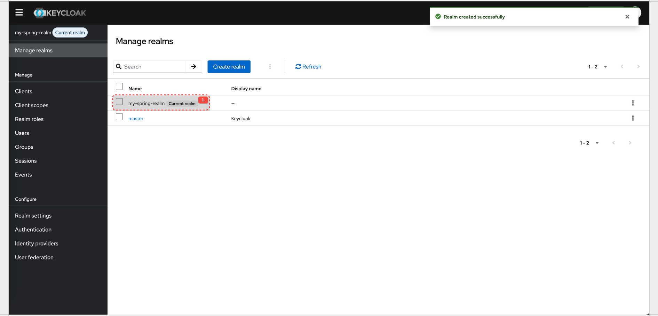Screen dimensions: 658x316
Task: Click inside the realm search field
Action: point(153,66)
